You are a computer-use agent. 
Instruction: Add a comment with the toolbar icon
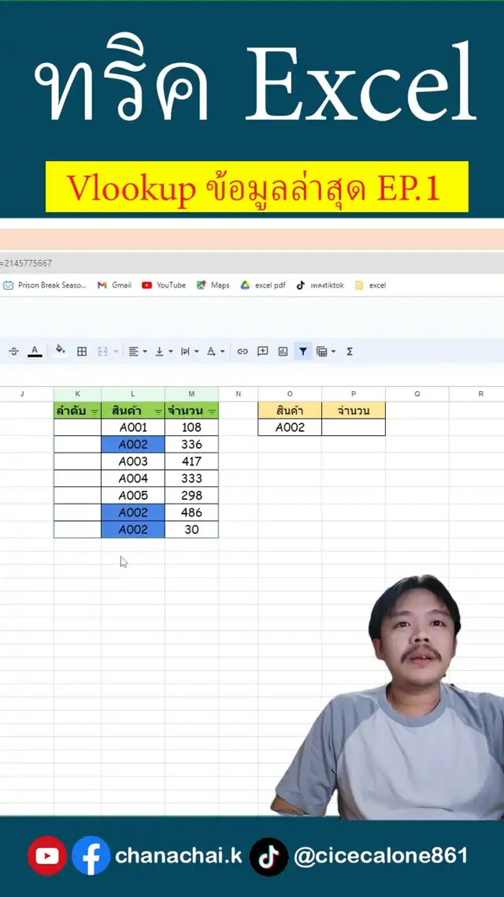point(263,352)
